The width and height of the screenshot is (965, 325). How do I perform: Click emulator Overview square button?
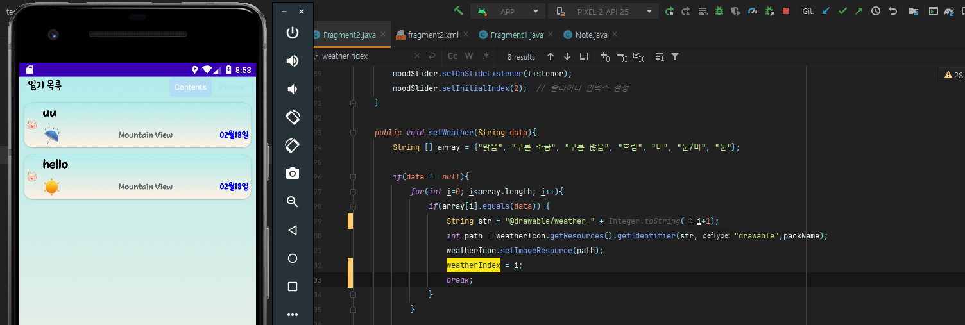tap(293, 287)
